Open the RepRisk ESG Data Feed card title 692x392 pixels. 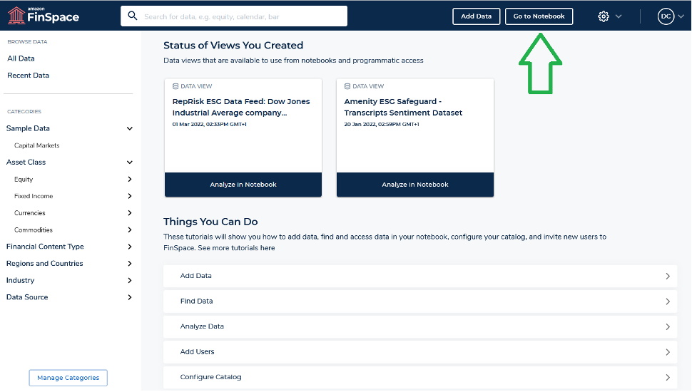[241, 107]
